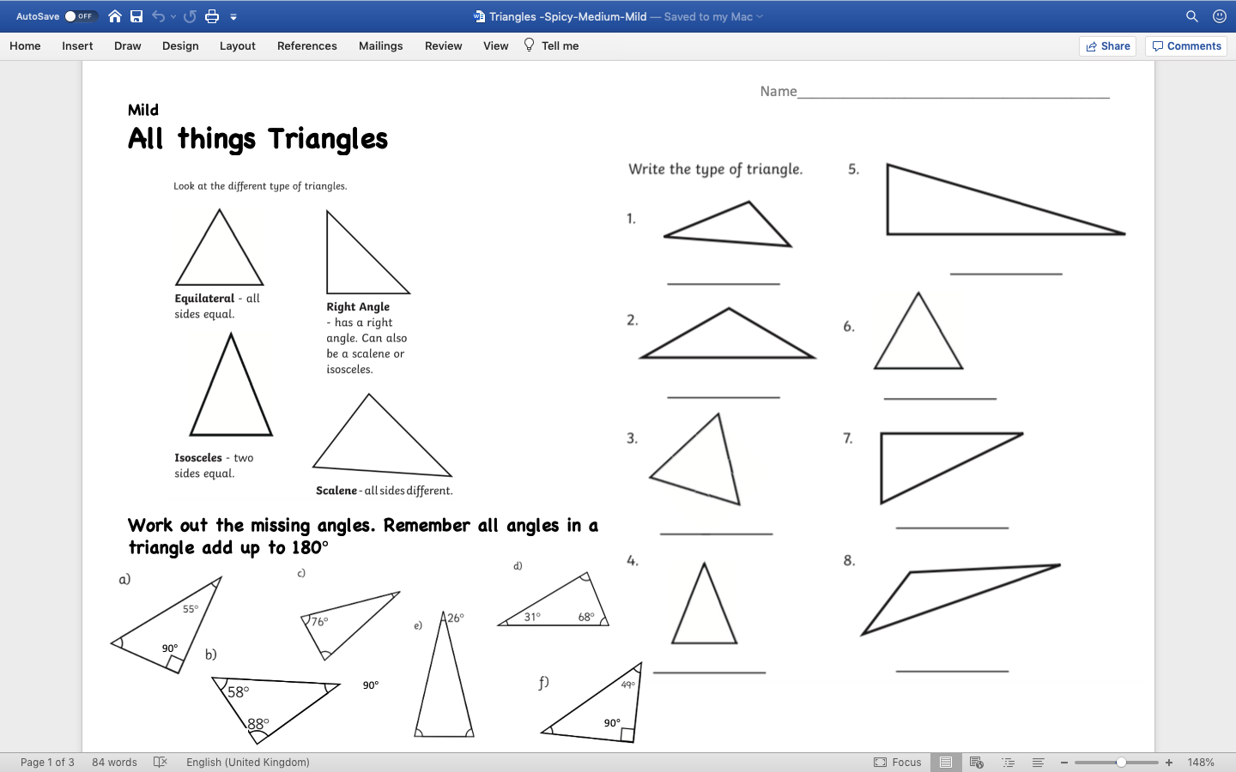
Task: Open the Undo history dropdown arrow
Action: [x=173, y=16]
